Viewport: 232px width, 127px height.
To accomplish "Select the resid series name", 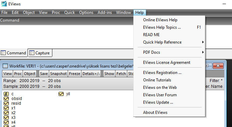I will [x=16, y=103].
